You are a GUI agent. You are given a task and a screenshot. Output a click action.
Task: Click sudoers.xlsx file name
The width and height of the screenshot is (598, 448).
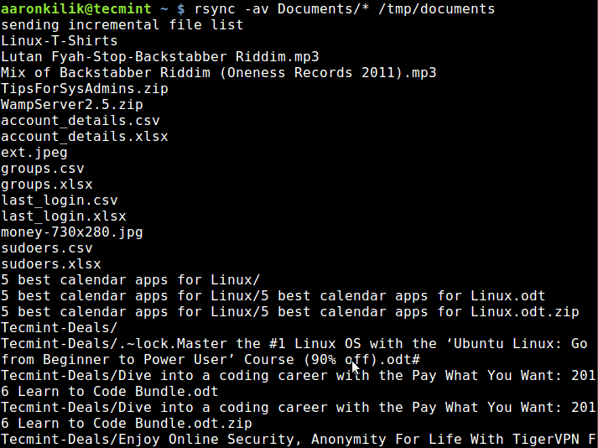[x=50, y=264]
